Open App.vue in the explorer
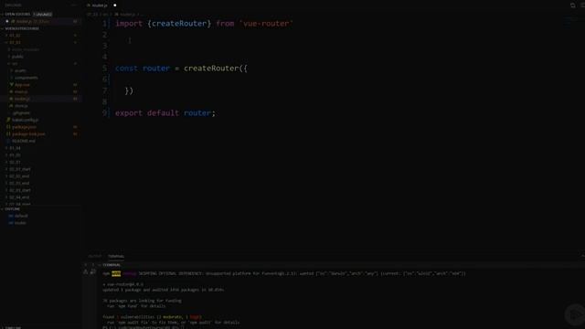585x329 pixels. tap(22, 85)
